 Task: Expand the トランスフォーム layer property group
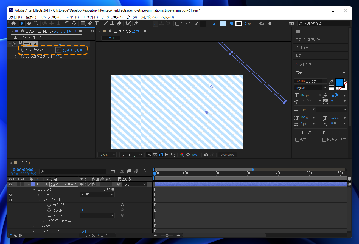coord(33,231)
